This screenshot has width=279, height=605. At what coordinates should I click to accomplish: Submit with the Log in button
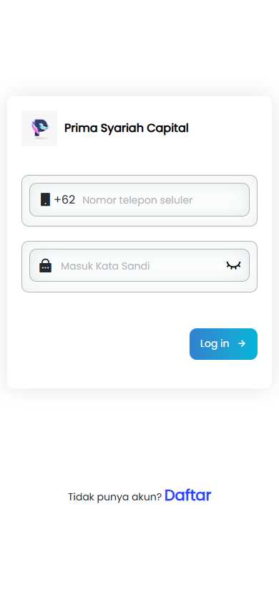(223, 344)
